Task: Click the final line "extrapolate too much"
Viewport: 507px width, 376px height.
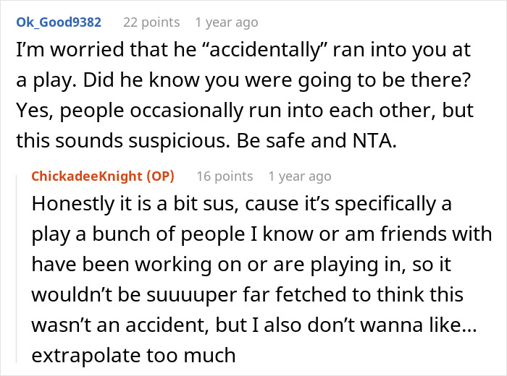Action: 133,355
